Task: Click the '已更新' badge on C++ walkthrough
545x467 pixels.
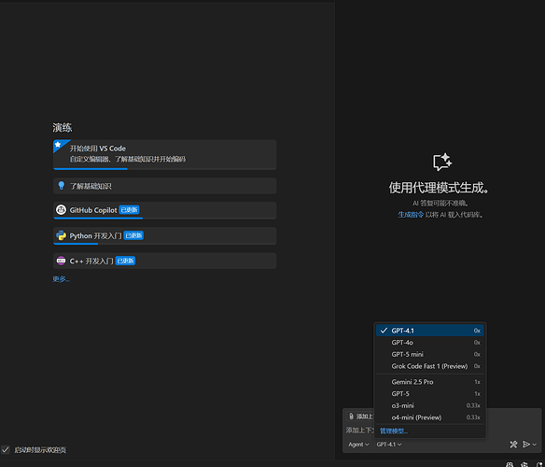Action: (125, 261)
